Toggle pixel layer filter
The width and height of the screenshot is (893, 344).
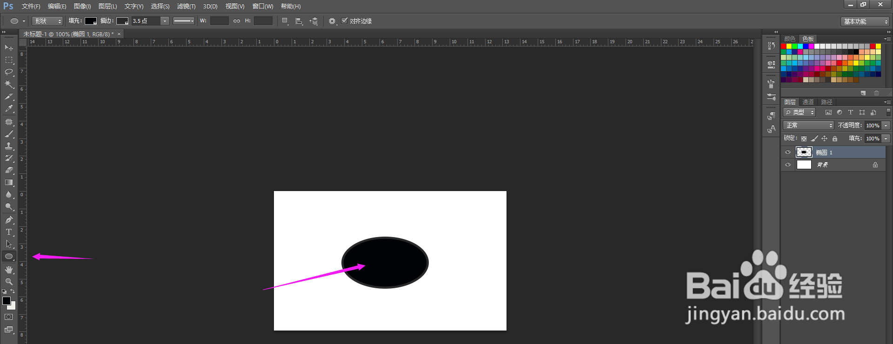coord(828,112)
